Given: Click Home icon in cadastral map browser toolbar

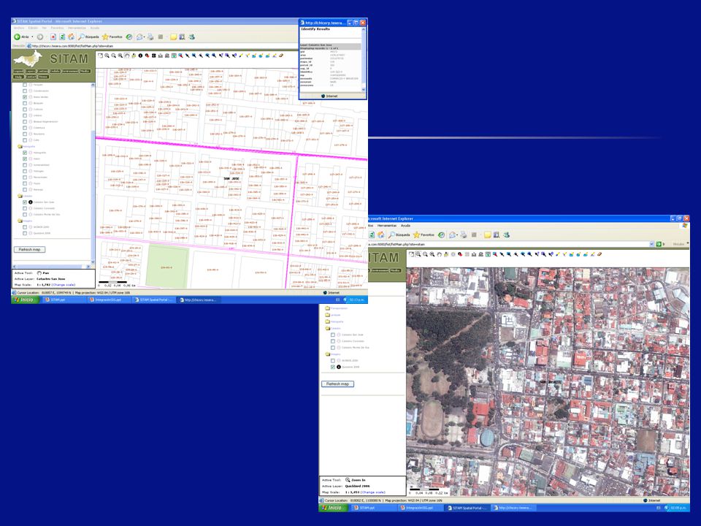Looking at the screenshot, I should click(71, 37).
